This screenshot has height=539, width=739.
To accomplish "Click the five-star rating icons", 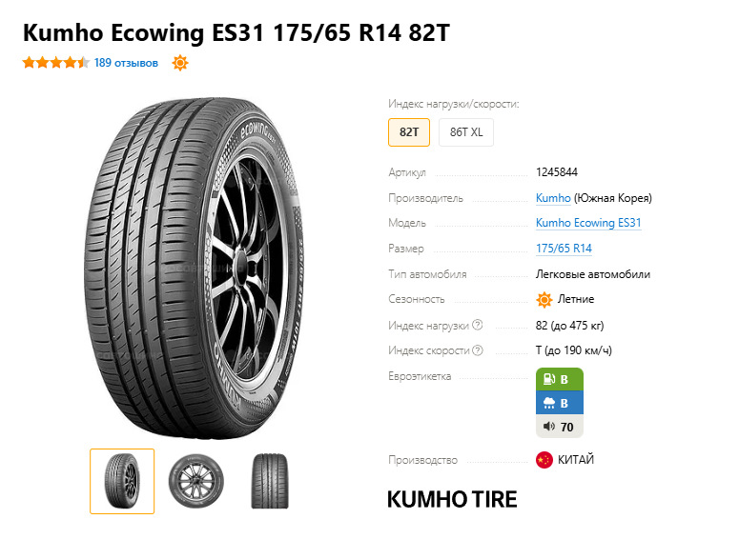I will click(55, 62).
